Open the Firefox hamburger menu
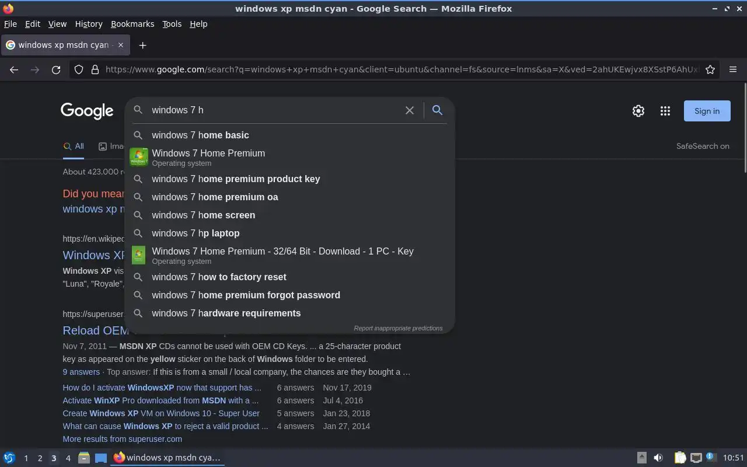The image size is (747, 467). (x=733, y=69)
